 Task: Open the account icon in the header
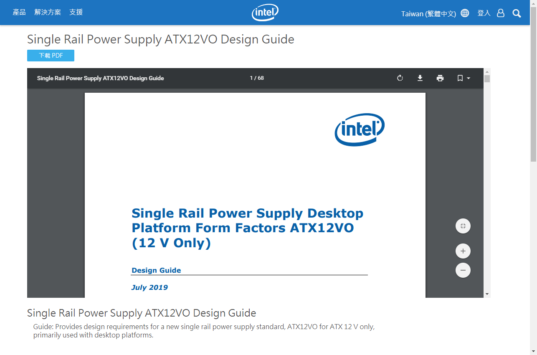pos(501,13)
